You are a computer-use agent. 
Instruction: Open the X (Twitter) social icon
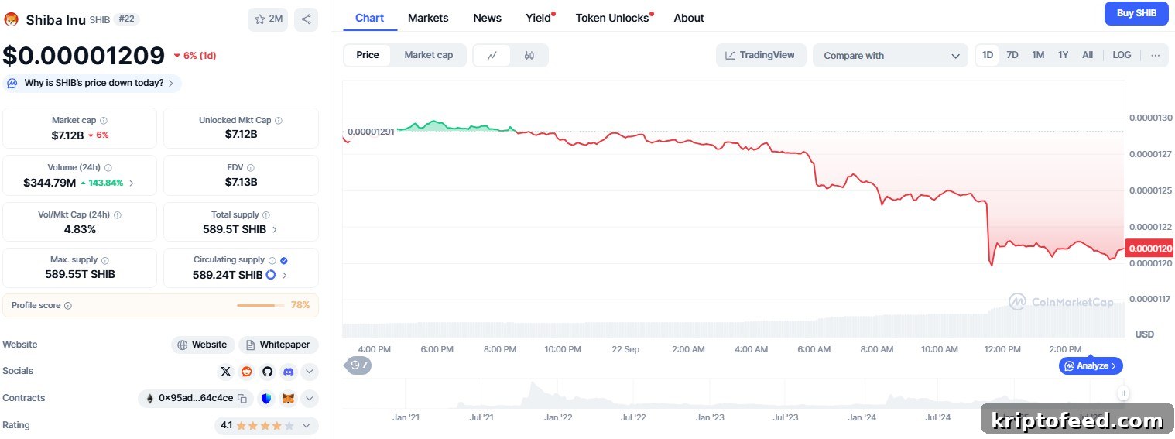point(225,372)
